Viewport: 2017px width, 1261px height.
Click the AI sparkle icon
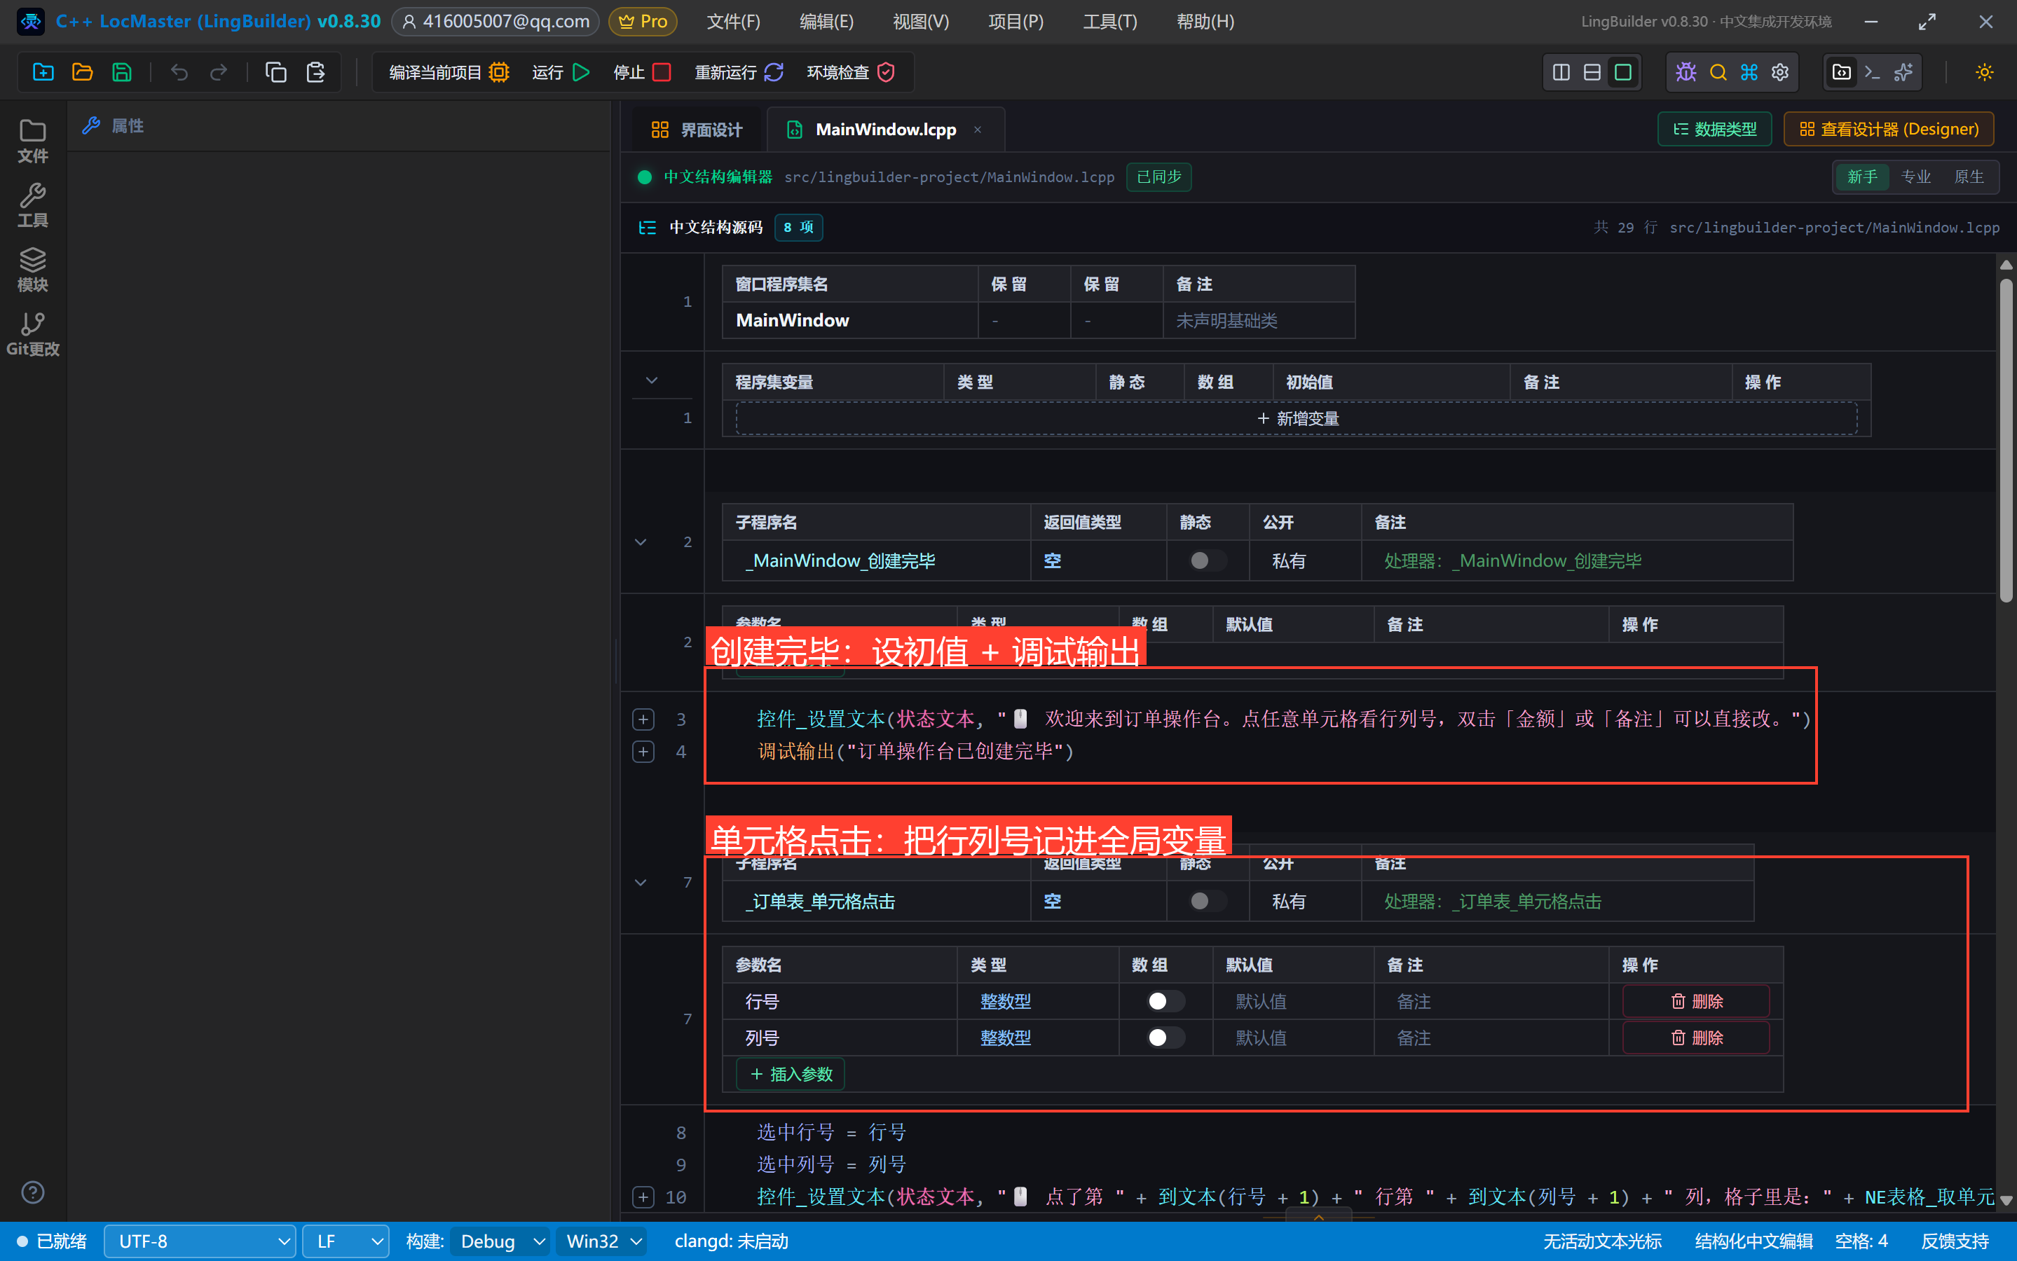1903,73
